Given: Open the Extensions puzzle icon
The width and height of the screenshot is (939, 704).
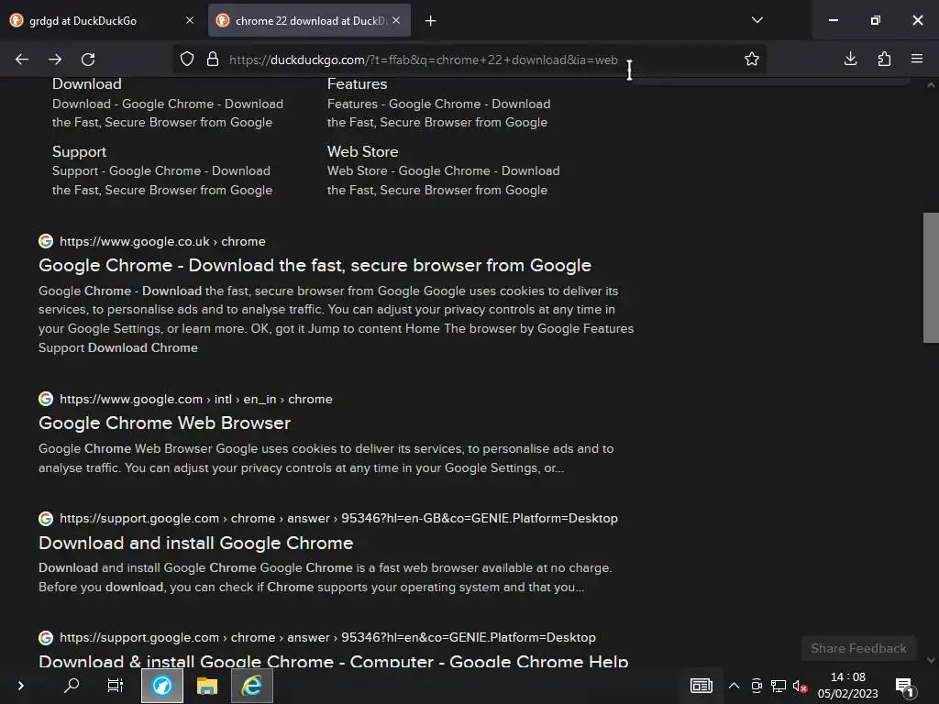Looking at the screenshot, I should (884, 59).
